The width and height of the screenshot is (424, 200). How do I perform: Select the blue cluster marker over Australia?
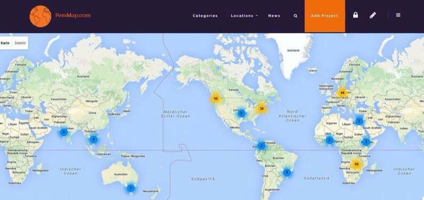pos(131,188)
